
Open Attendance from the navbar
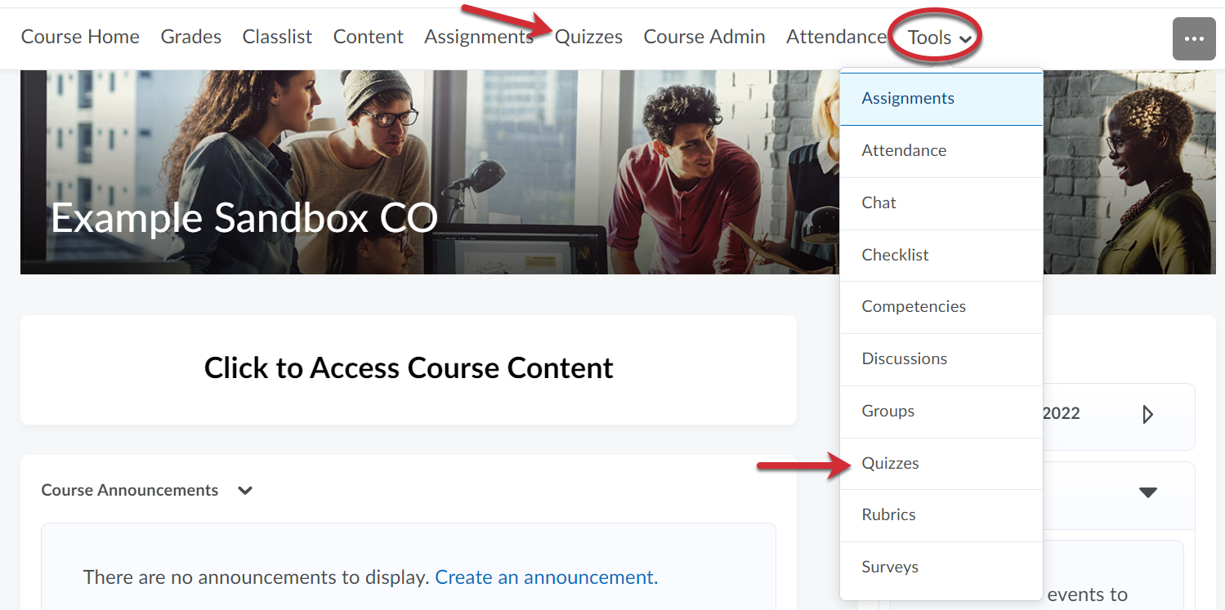[x=835, y=36]
